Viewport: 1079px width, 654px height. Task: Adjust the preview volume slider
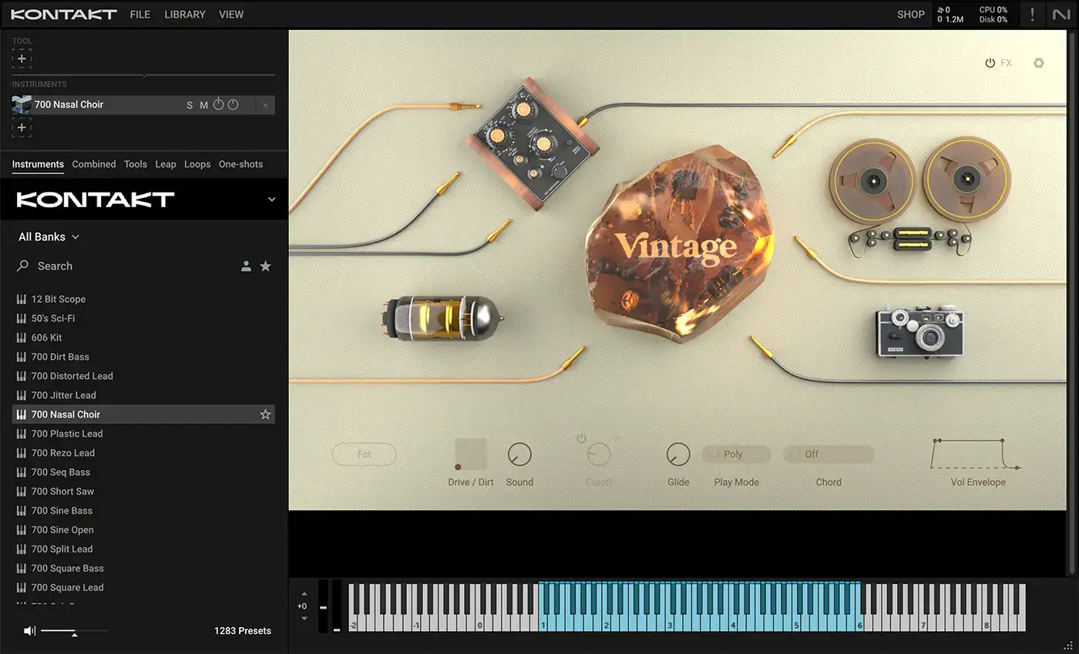[x=74, y=632]
